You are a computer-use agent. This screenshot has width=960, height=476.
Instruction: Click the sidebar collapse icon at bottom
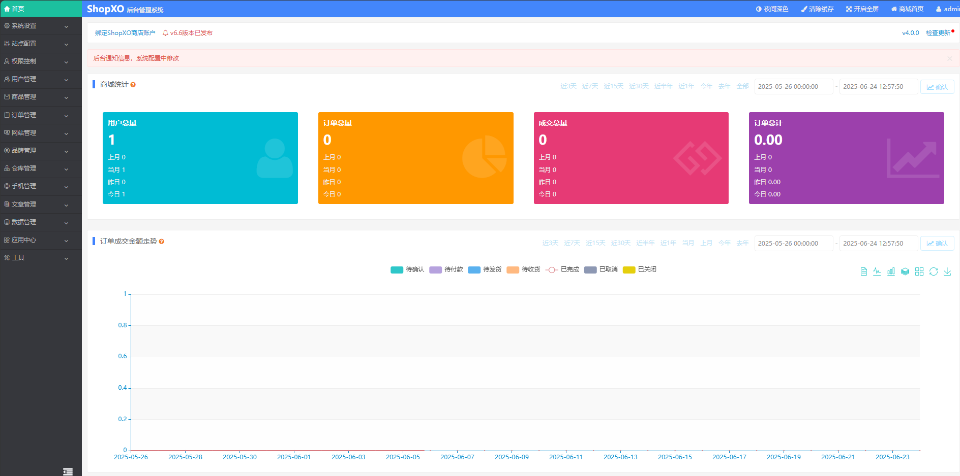[x=68, y=471]
